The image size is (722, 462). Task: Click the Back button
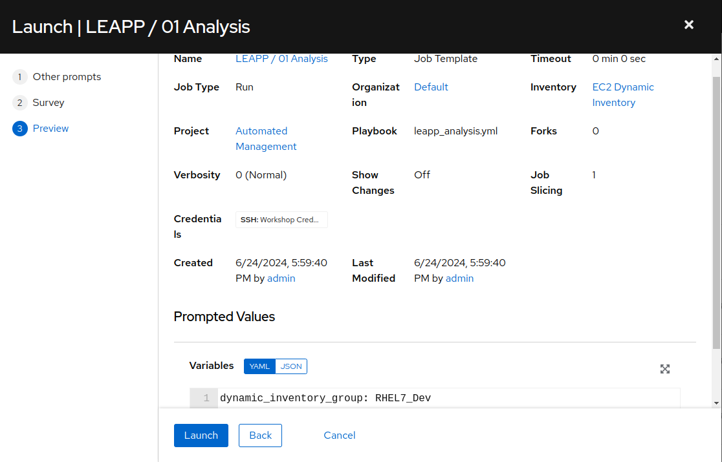260,436
